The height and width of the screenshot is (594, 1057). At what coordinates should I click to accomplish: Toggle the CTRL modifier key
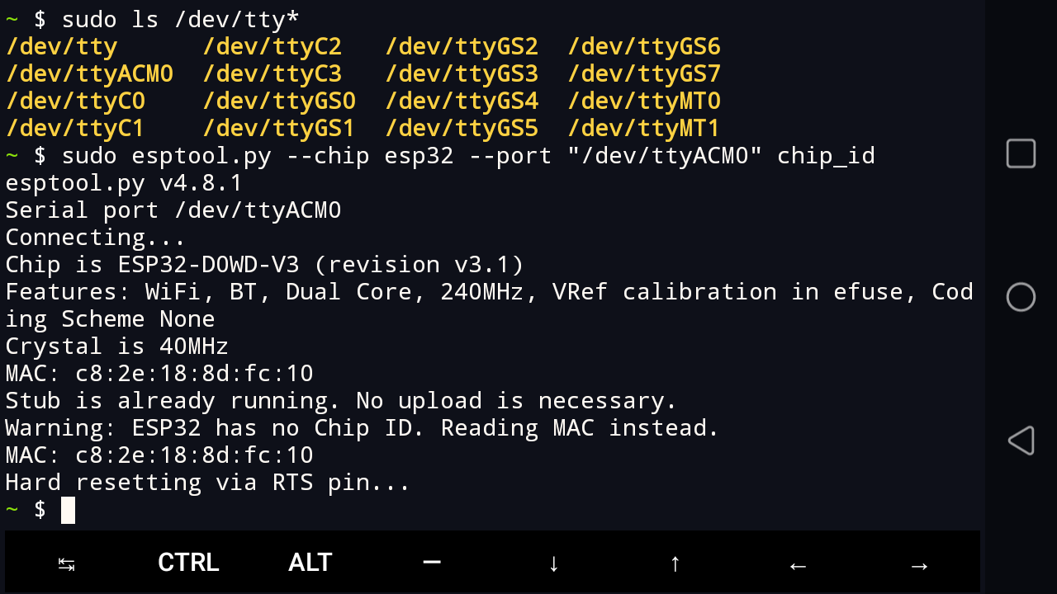(188, 563)
